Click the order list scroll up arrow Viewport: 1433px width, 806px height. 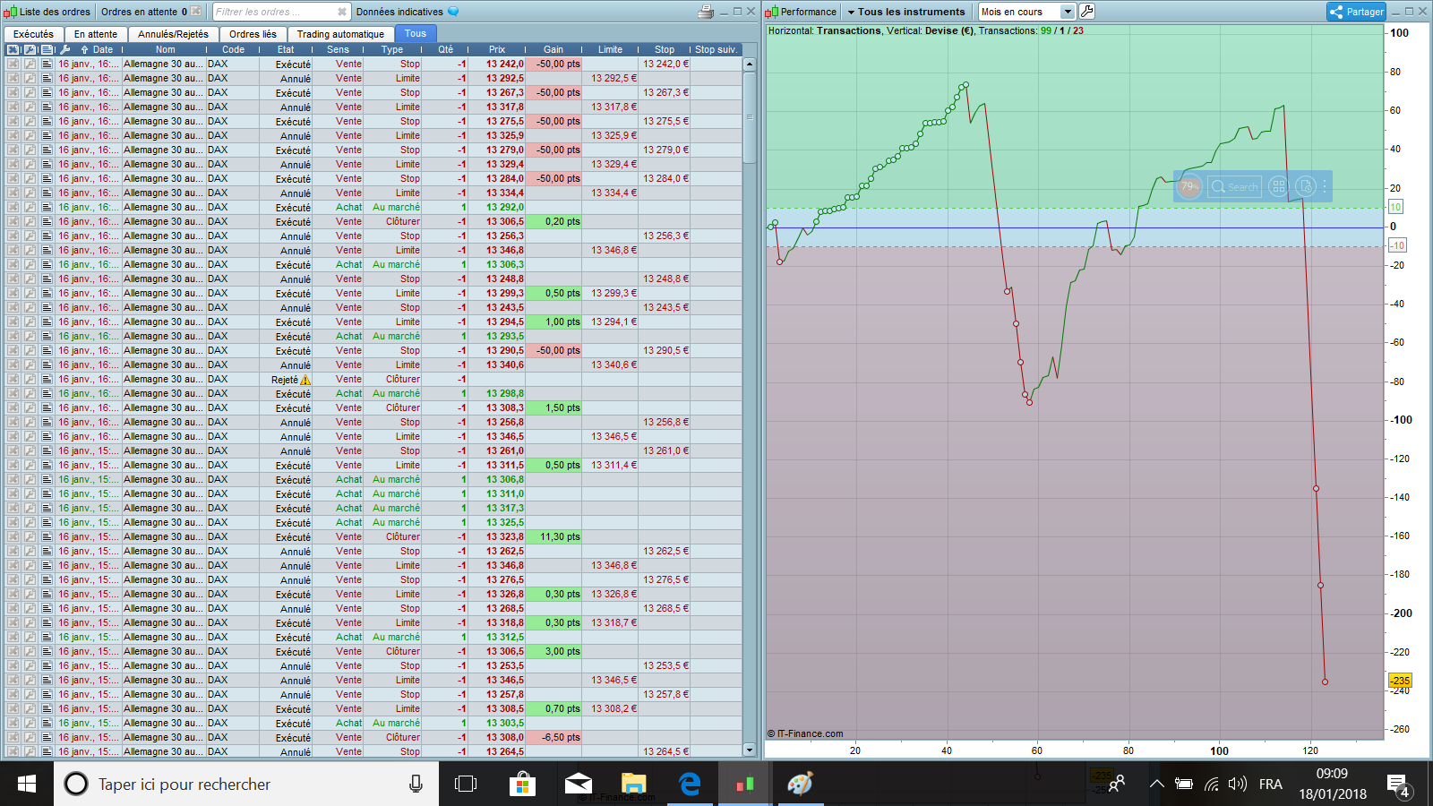pyautogui.click(x=750, y=64)
